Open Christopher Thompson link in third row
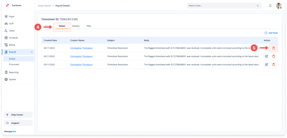This screenshot has height=138, width=287. [x=81, y=65]
